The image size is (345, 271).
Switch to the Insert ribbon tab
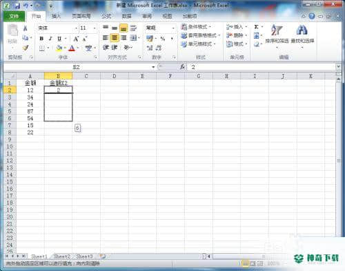[x=56, y=16]
